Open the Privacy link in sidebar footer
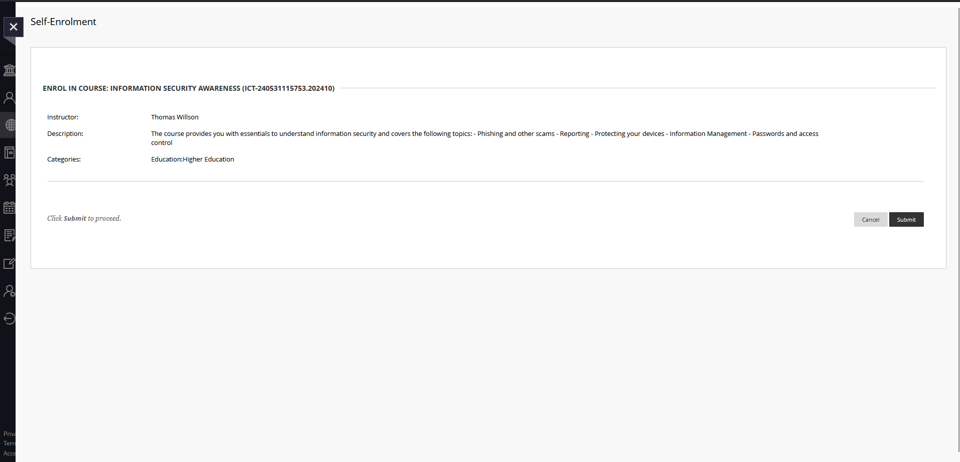960x462 pixels. [9, 434]
